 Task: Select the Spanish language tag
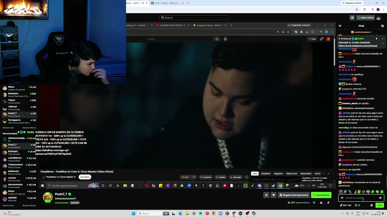coord(75,203)
